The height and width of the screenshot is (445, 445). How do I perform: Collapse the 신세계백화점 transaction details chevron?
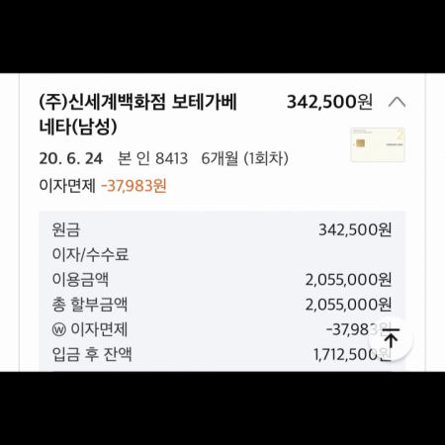[x=397, y=102]
